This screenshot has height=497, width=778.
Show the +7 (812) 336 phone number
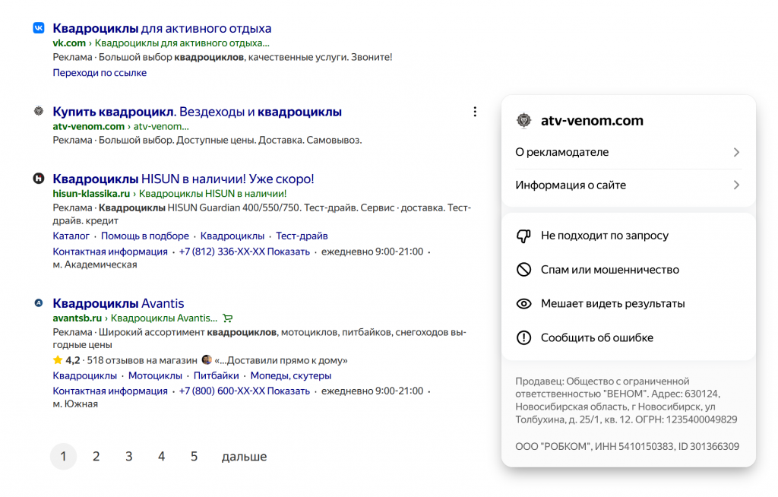coord(244,252)
